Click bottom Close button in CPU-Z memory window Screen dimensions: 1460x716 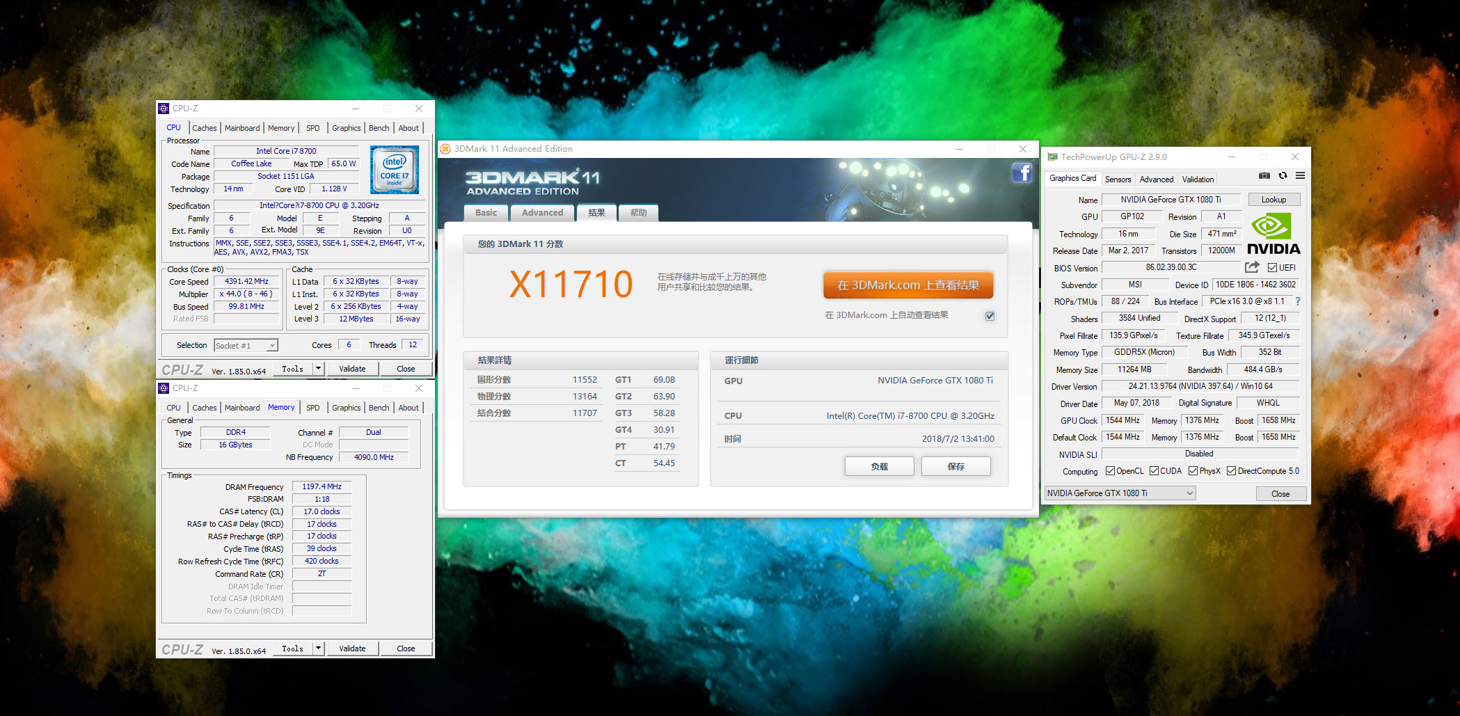(406, 649)
